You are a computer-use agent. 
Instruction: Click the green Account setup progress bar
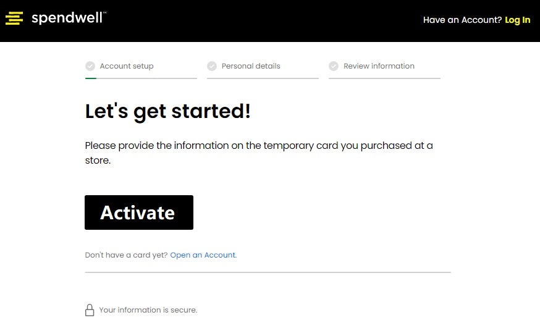(91, 78)
